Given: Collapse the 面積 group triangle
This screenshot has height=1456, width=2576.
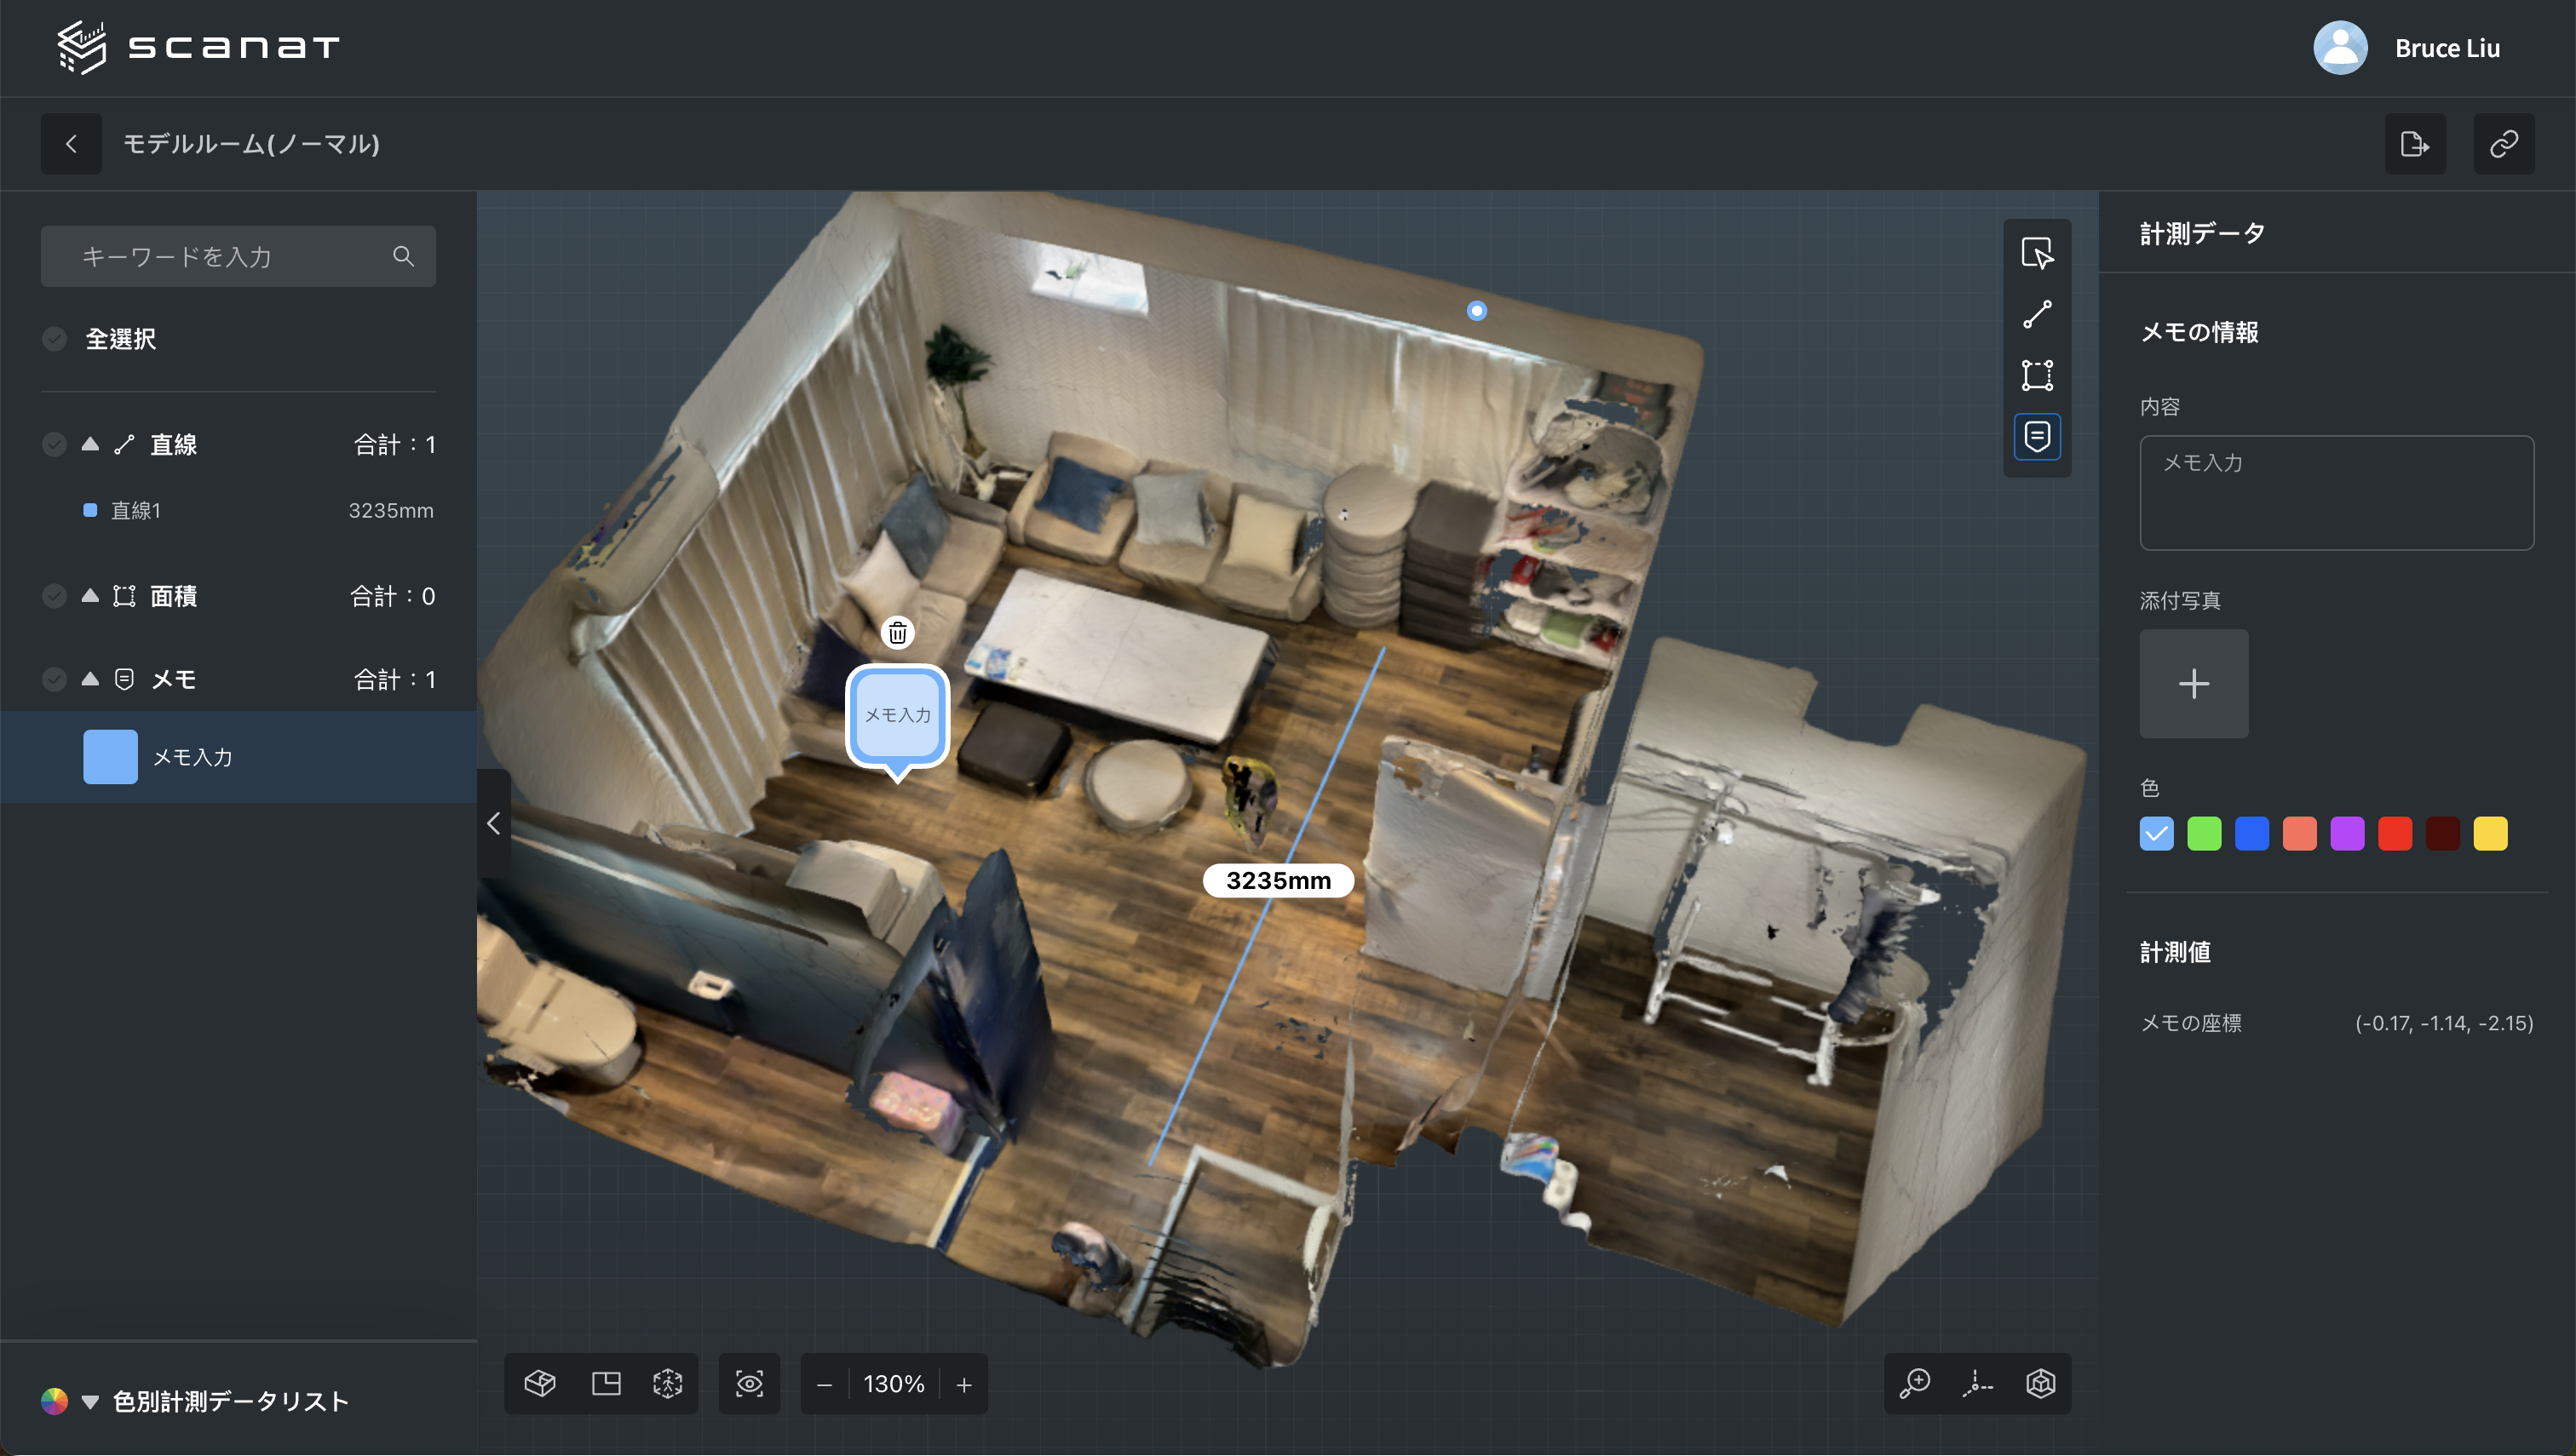Looking at the screenshot, I should pos(90,595).
